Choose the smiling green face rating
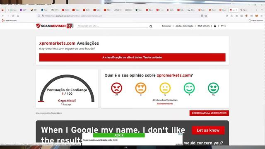The height and width of the screenshot is (149, 265). [x=189, y=88]
